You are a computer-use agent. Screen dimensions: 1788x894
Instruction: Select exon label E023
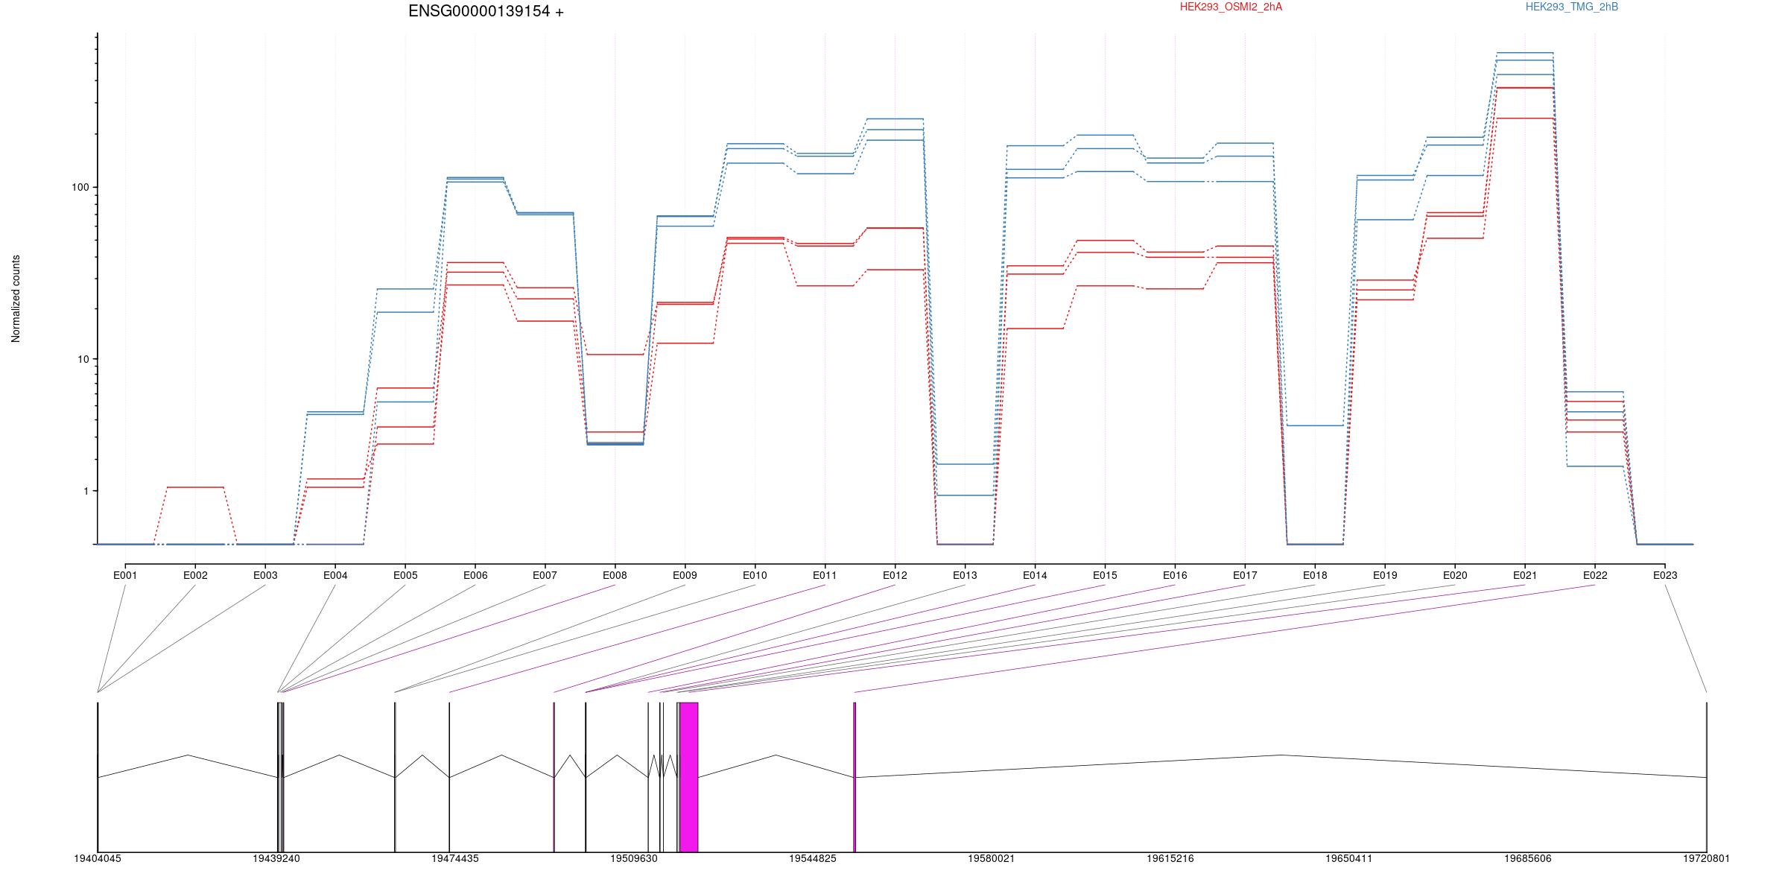coord(1665,575)
